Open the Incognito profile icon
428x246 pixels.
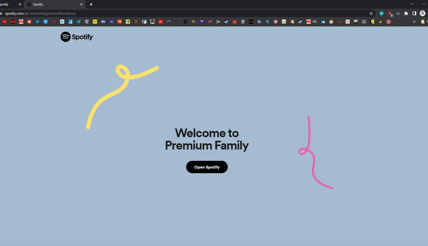(422, 13)
